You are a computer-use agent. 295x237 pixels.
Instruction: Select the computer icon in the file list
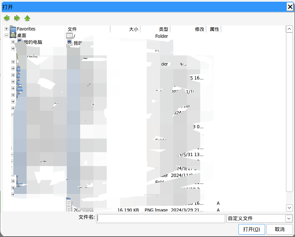70,43
